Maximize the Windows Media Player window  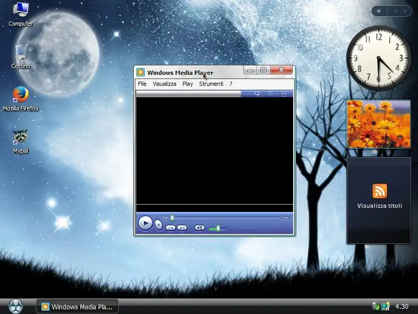click(263, 70)
